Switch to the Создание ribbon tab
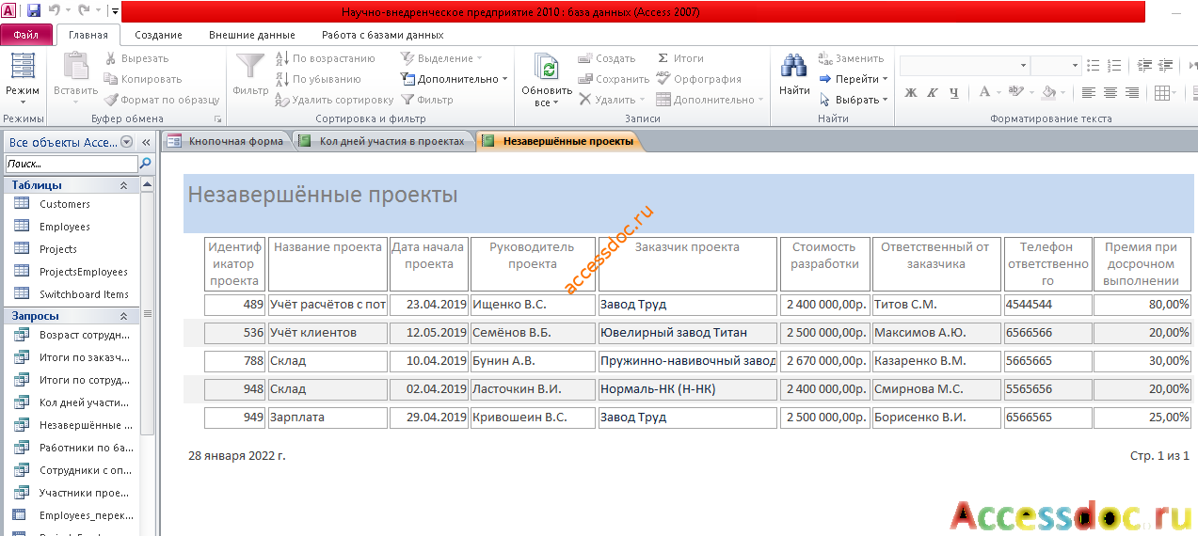Image resolution: width=1198 pixels, height=536 pixels. (x=158, y=35)
